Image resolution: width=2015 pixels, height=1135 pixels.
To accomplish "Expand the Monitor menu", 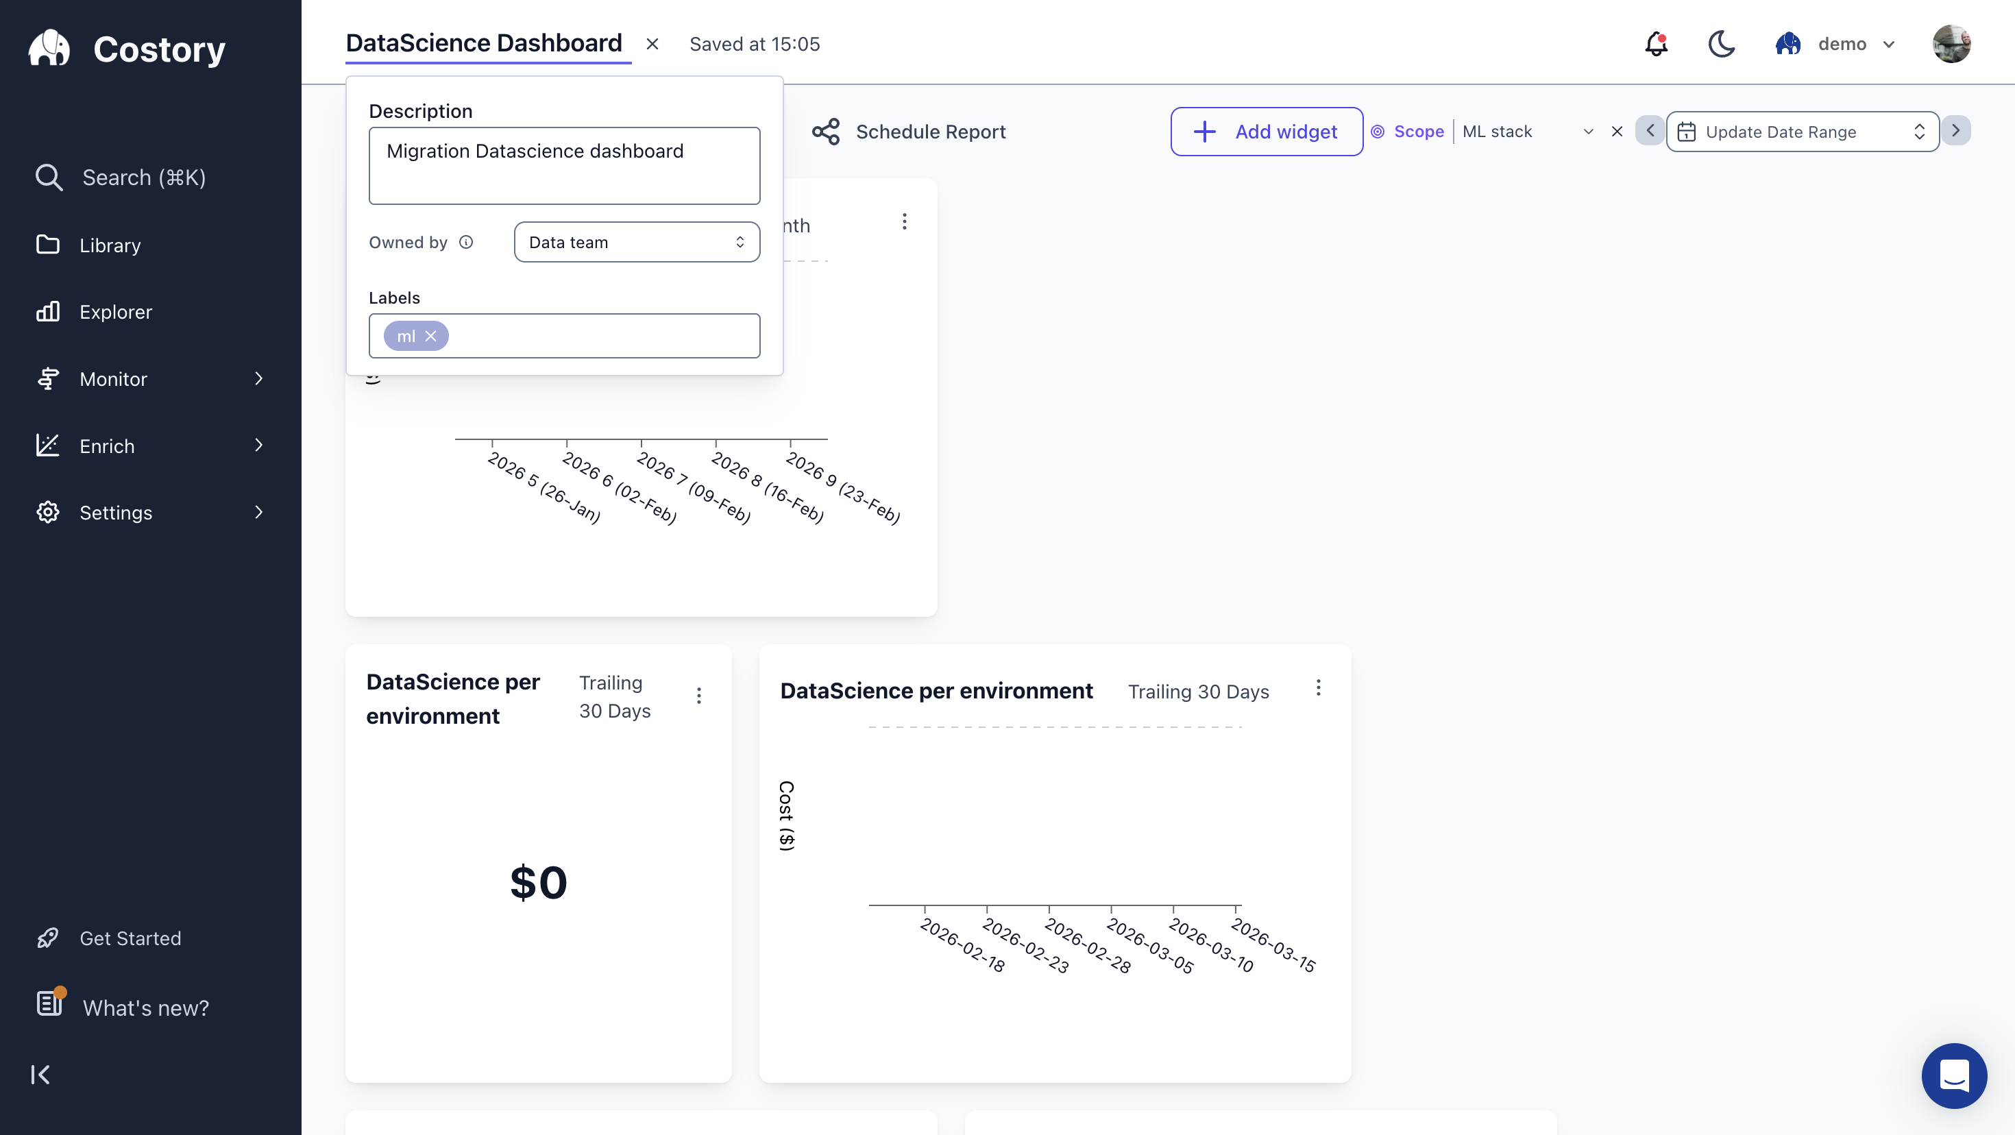I will [x=114, y=378].
